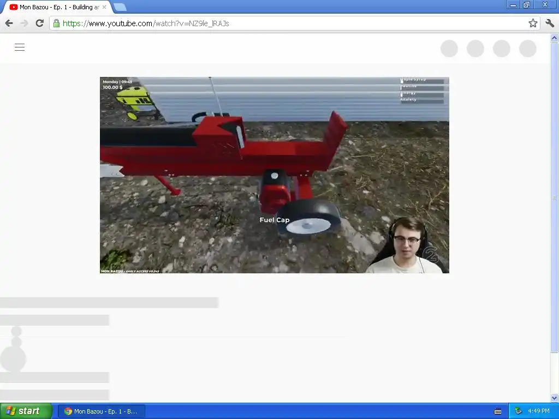Bookmark this page with the star icon
The height and width of the screenshot is (419, 559).
tap(533, 23)
